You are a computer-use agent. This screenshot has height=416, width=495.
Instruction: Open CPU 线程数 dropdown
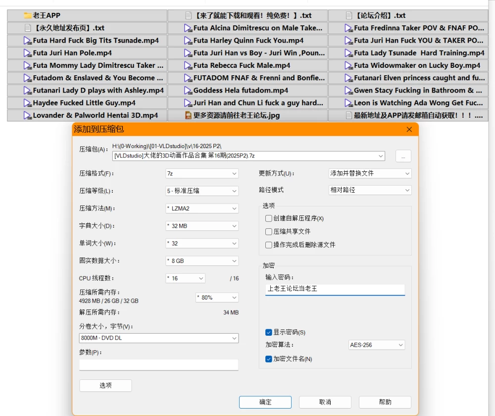[186, 278]
